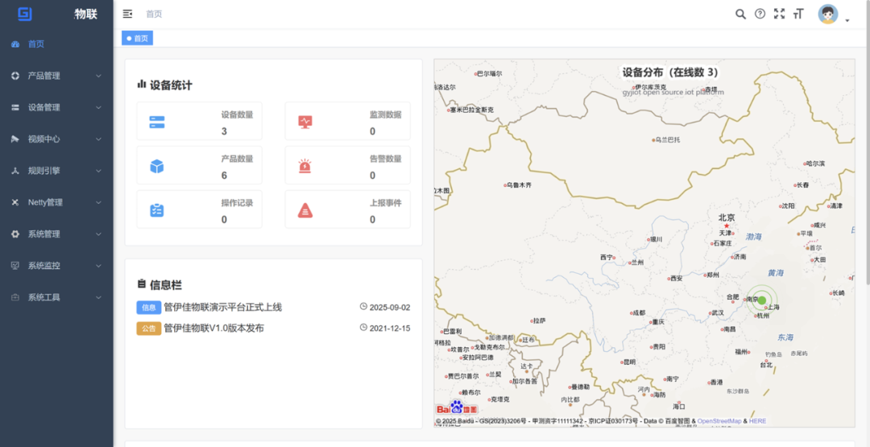
Task: Click the OpenStreetMap link on the map
Action: 719,421
